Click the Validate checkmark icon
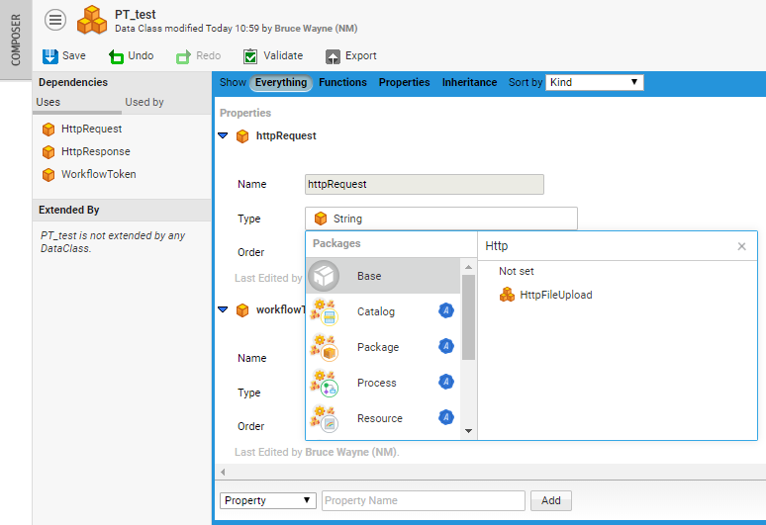The width and height of the screenshot is (766, 525). pos(250,56)
